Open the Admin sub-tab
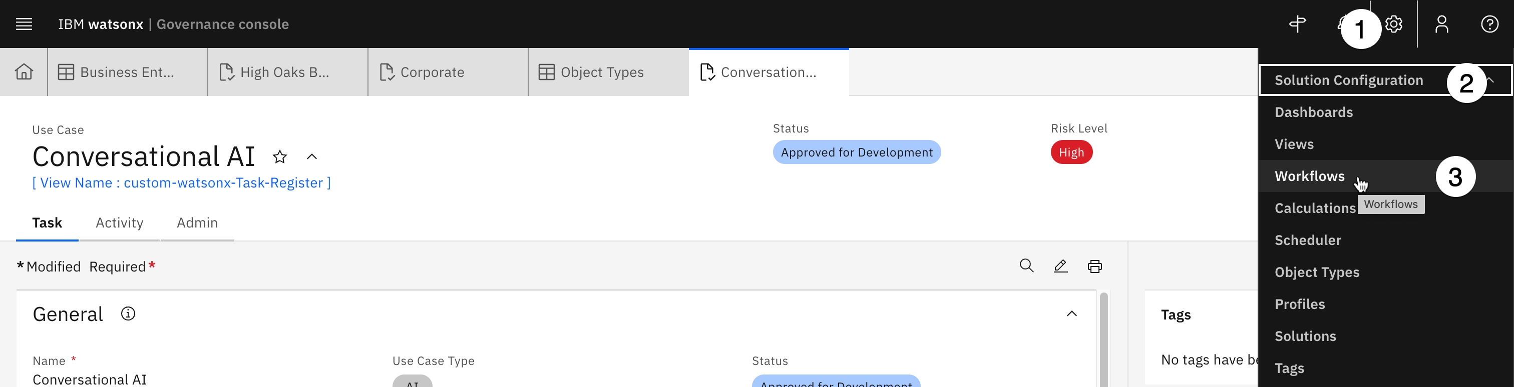Image resolution: width=1514 pixels, height=387 pixels. (197, 222)
